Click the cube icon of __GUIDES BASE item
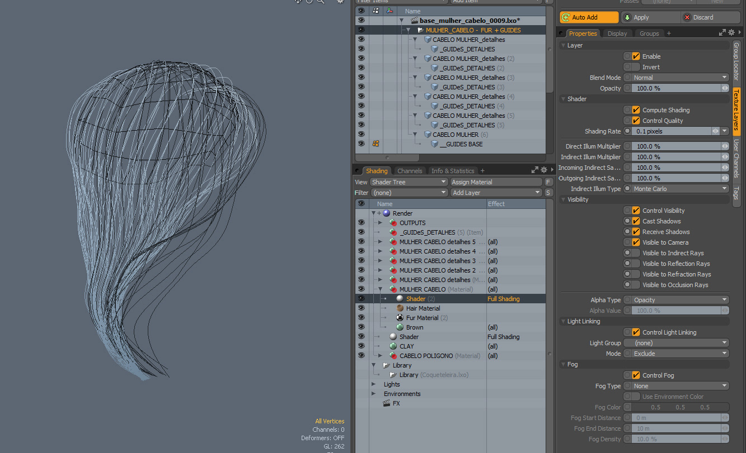Viewport: 746px width, 453px height. (x=434, y=144)
